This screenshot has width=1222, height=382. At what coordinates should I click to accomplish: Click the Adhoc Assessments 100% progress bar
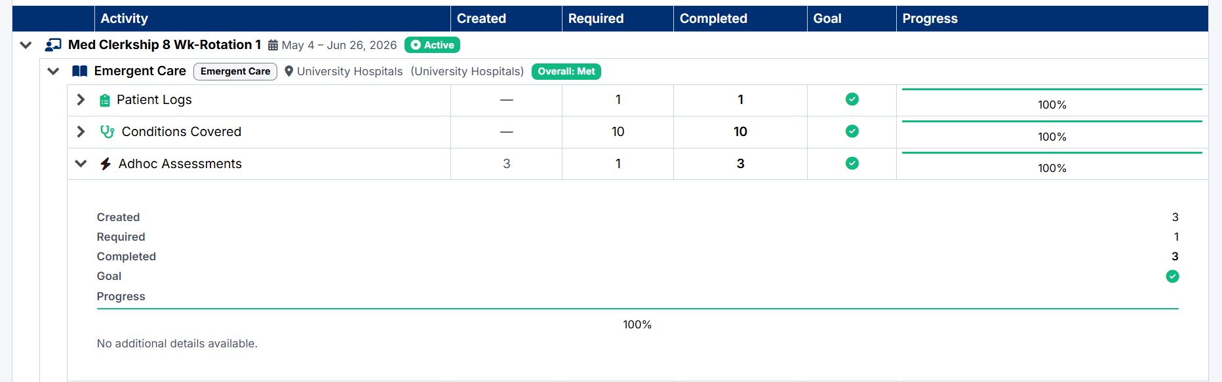tap(1052, 164)
